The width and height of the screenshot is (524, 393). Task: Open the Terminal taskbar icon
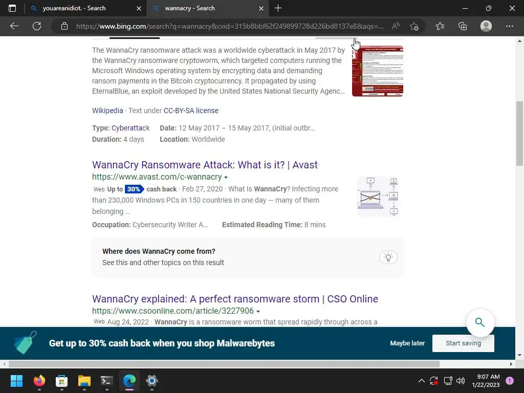[x=106, y=381]
